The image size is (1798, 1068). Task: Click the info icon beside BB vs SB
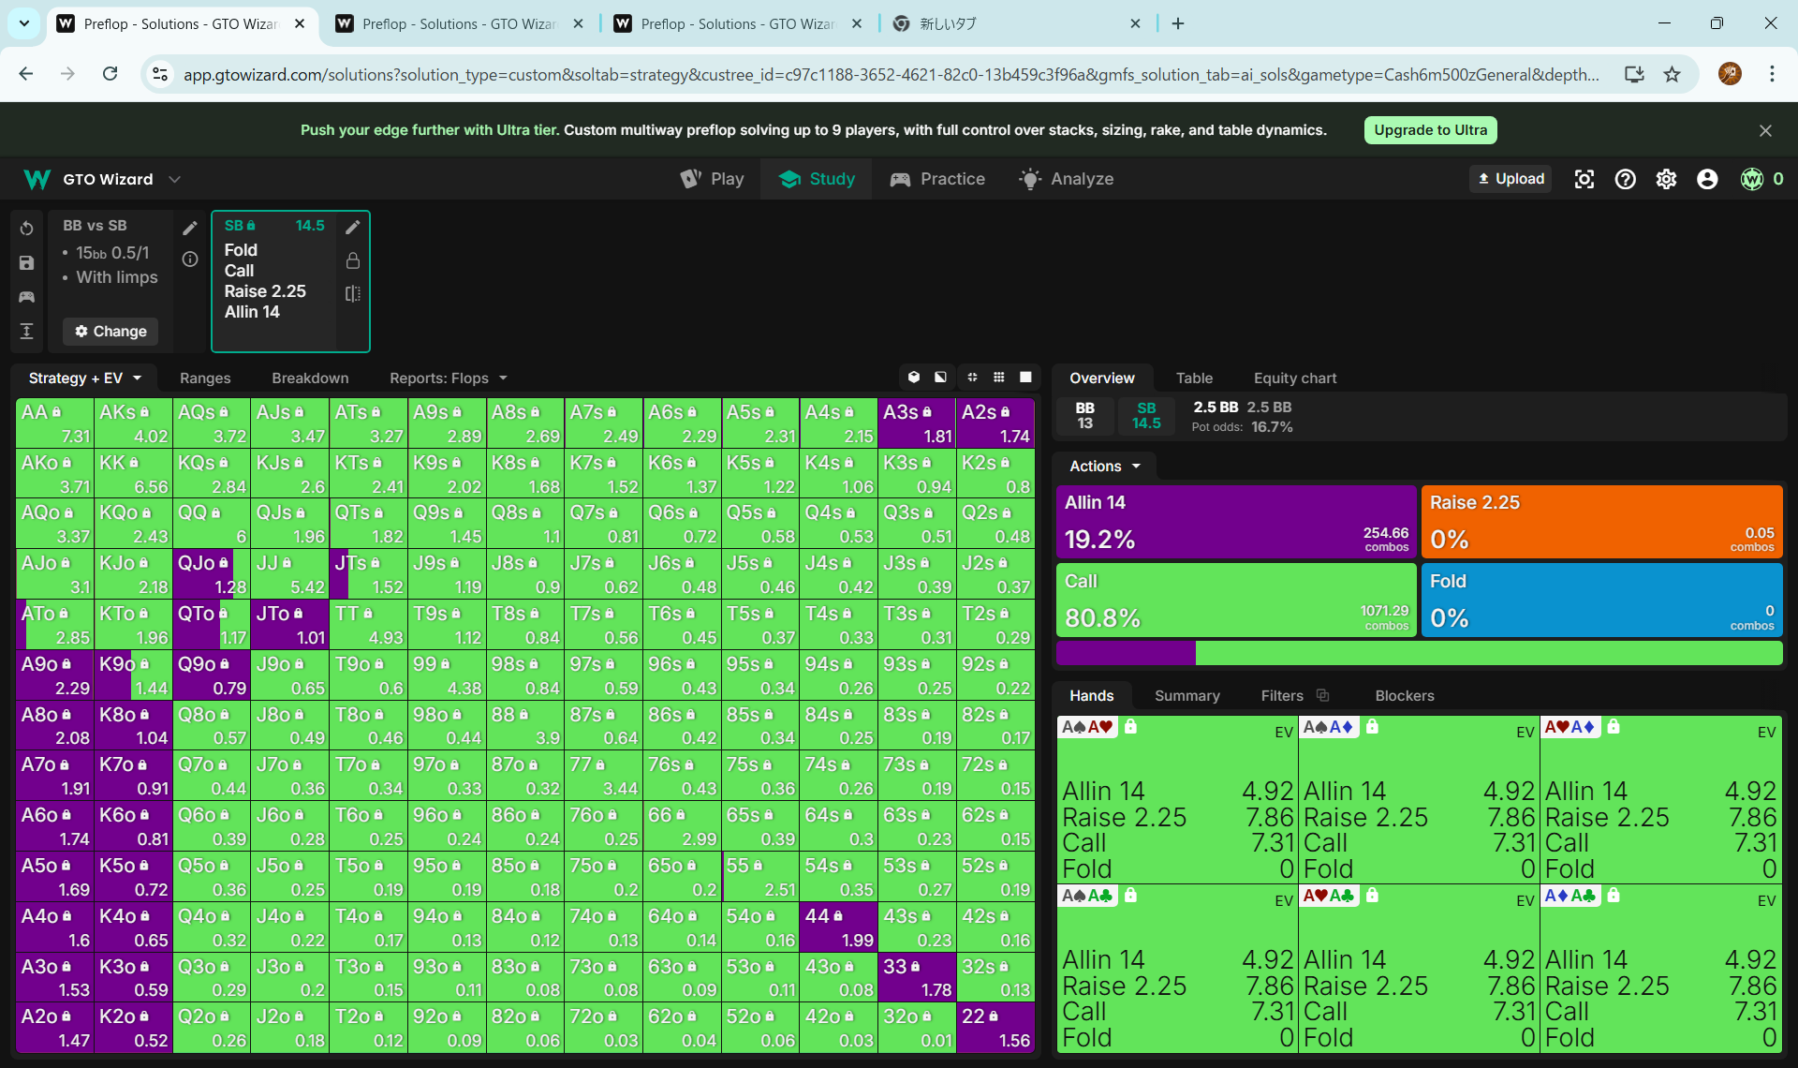[x=190, y=260]
